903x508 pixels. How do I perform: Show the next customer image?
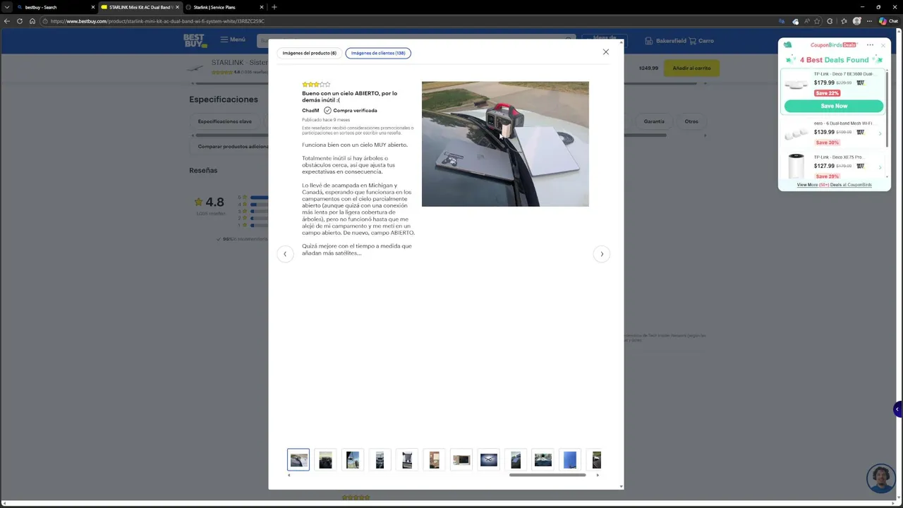tap(602, 254)
